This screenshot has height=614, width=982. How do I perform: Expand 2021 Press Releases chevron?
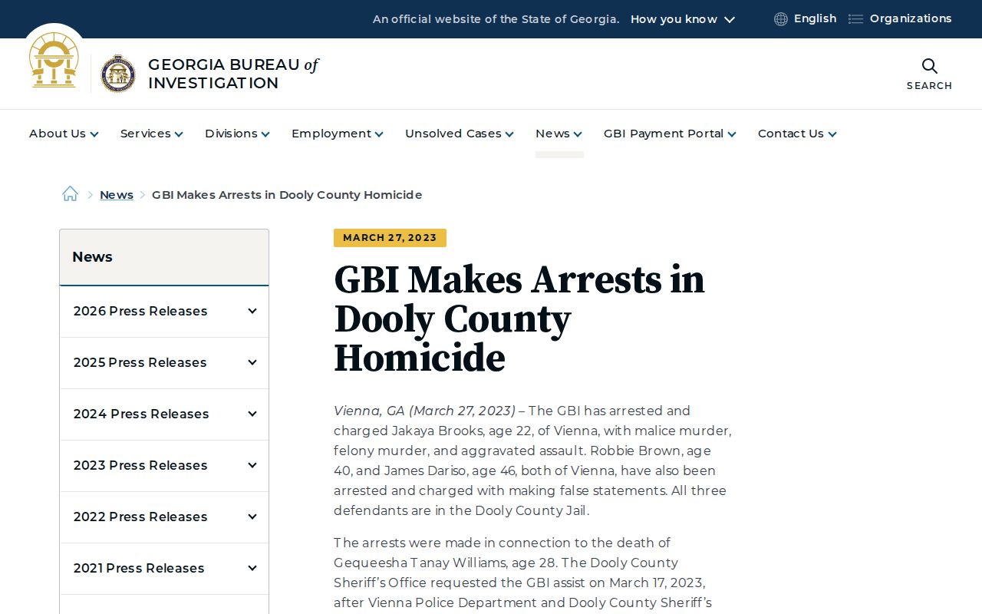252,568
